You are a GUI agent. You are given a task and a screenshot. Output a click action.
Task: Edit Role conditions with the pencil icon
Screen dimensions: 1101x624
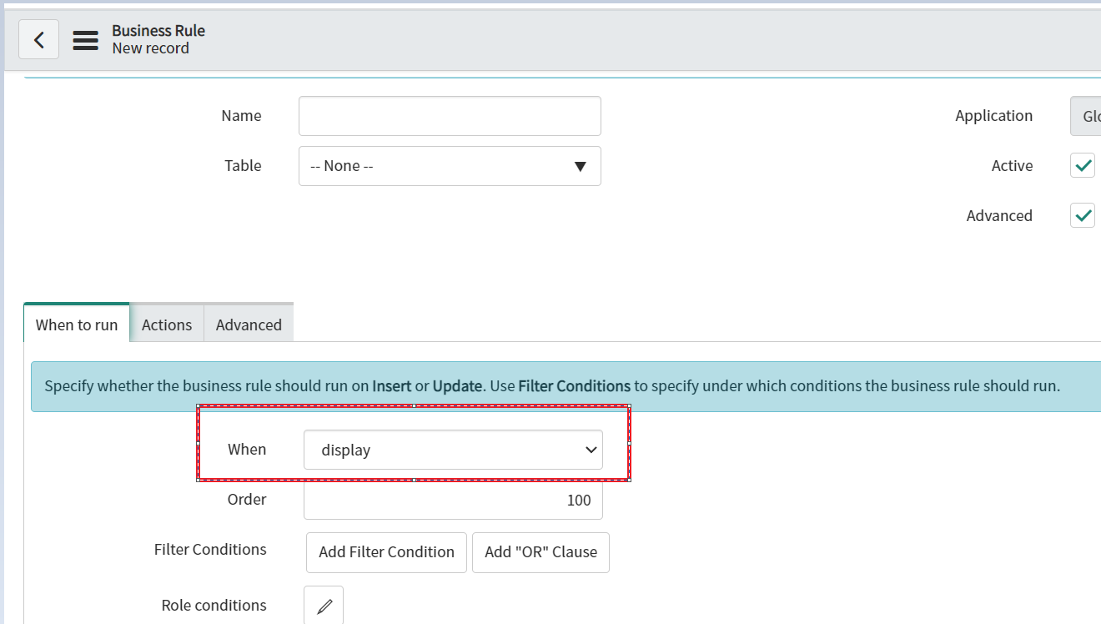(324, 606)
